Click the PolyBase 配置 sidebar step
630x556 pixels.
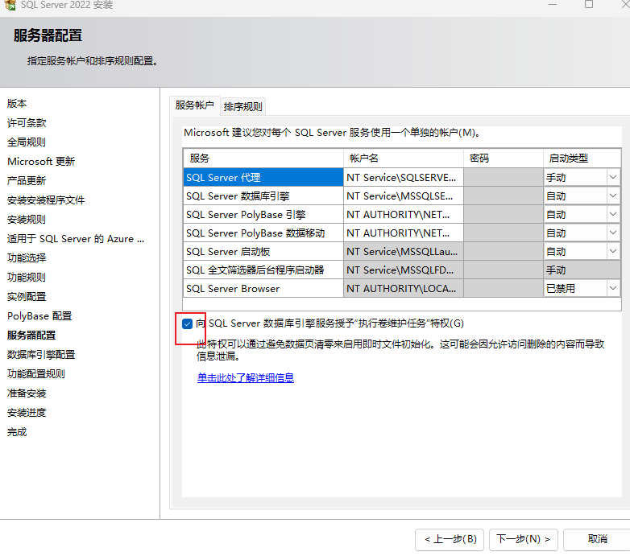pos(39,316)
